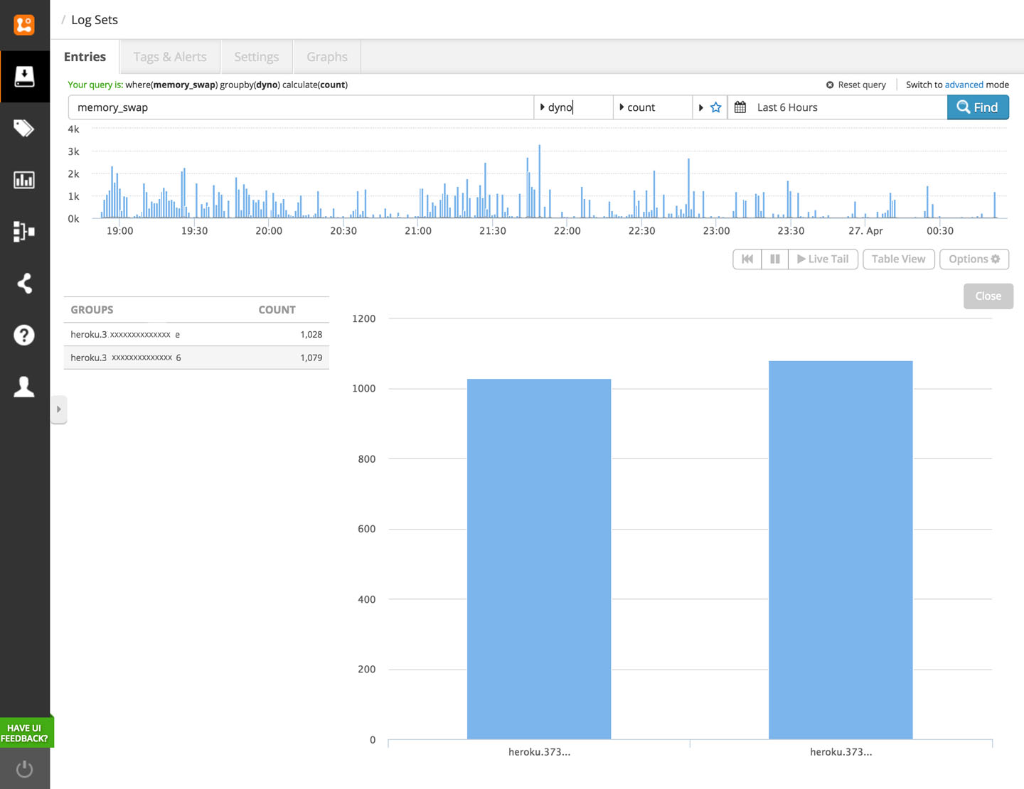Open the Dashboards chart sidebar icon
The image size is (1024, 789).
coord(24,180)
